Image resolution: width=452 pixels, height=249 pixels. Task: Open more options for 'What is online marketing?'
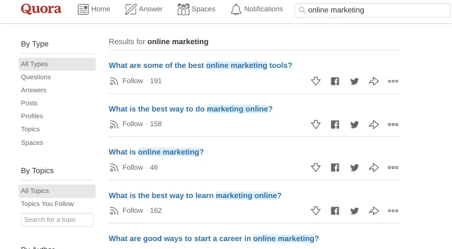[393, 168]
